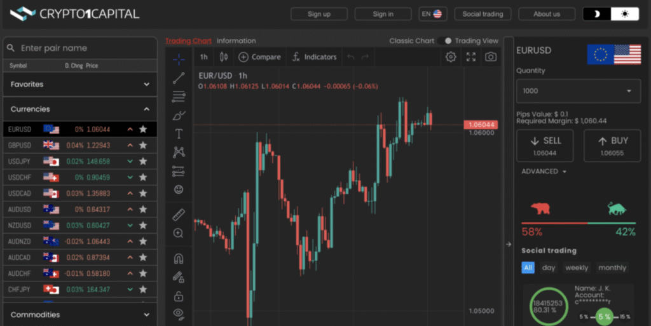Screen dimensions: 651x326
Task: Open the forecasting and measurement tools
Action: tap(179, 171)
